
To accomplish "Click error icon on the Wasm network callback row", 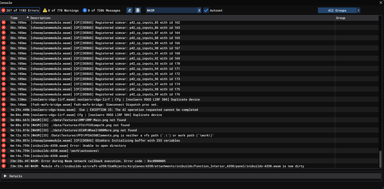I will (4, 161).
